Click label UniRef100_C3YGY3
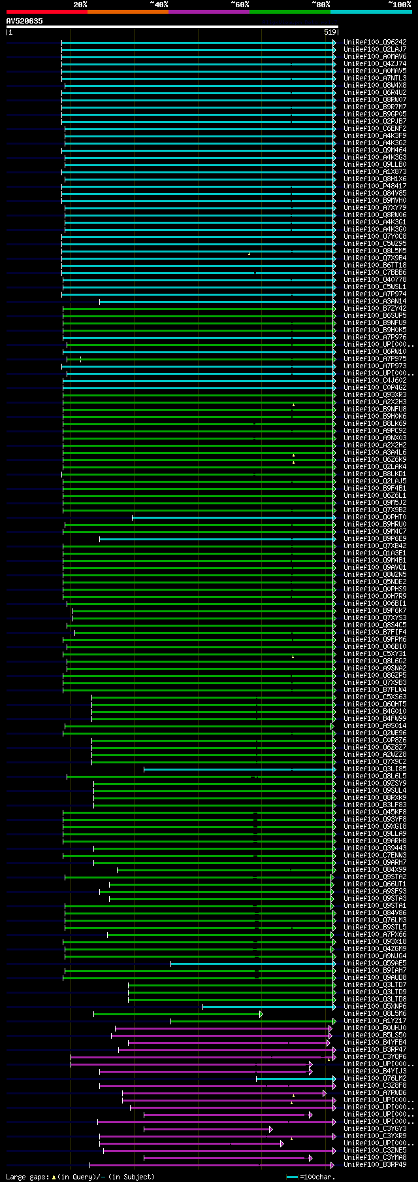The height and width of the screenshot is (1182, 418). pyautogui.click(x=375, y=1129)
